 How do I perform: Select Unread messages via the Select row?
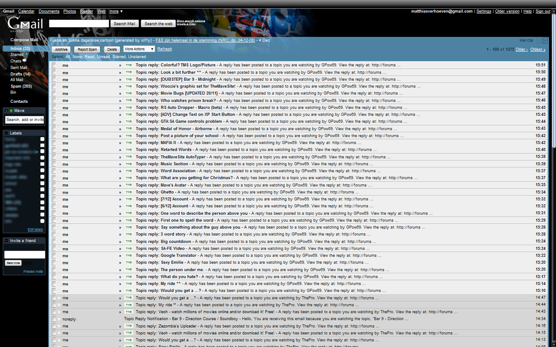[x=104, y=57]
